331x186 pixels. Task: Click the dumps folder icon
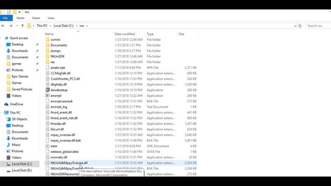(48, 51)
